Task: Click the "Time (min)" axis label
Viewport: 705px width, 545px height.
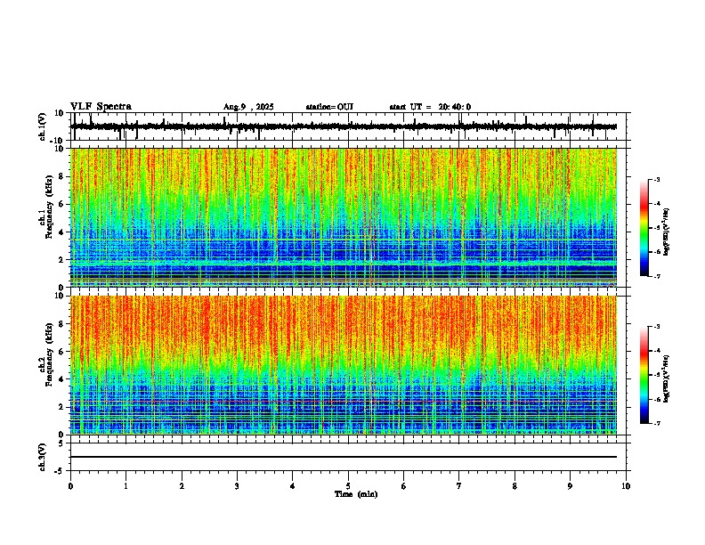Action: point(356,494)
